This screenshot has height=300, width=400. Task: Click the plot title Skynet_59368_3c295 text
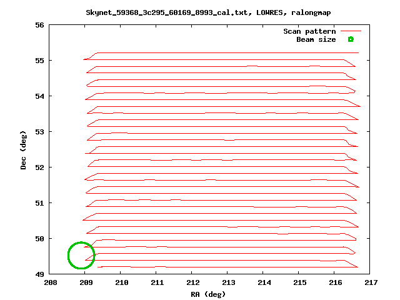click(x=208, y=12)
